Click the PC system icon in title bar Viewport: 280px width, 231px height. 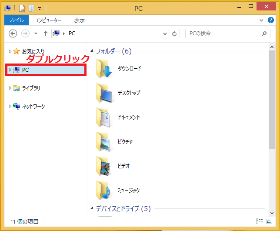coord(8,8)
